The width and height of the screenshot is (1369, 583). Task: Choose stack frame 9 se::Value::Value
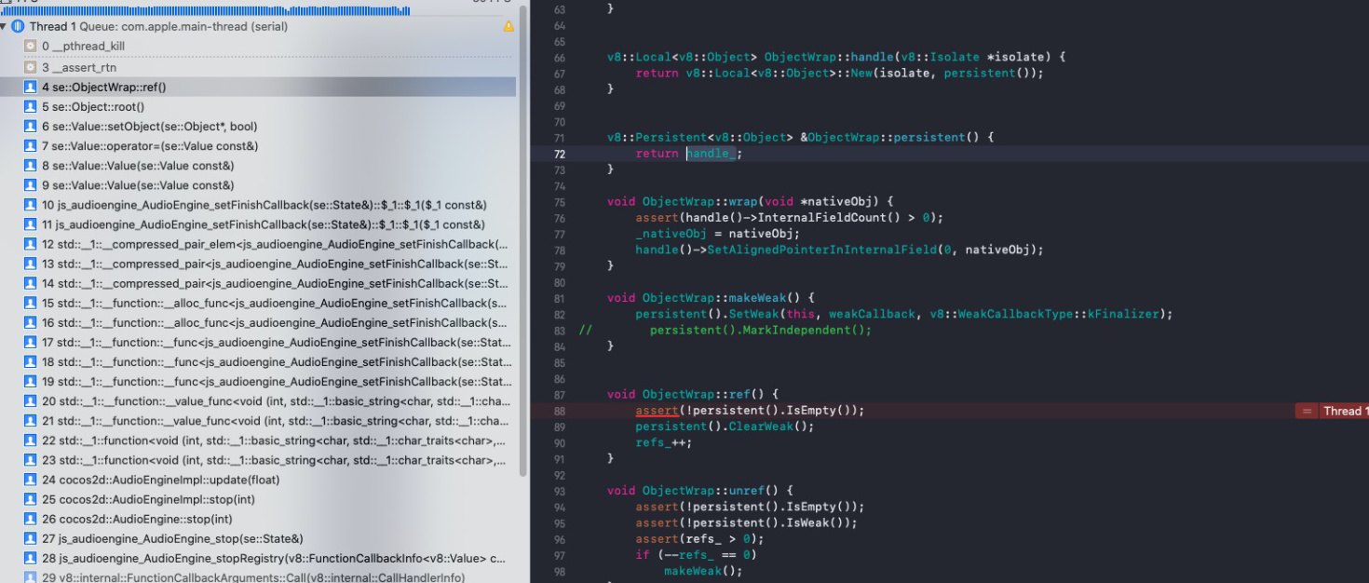(x=258, y=185)
